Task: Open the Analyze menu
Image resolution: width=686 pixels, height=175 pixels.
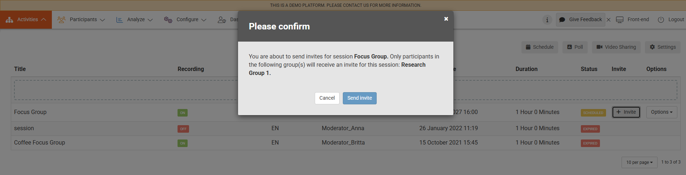Action: click(135, 20)
